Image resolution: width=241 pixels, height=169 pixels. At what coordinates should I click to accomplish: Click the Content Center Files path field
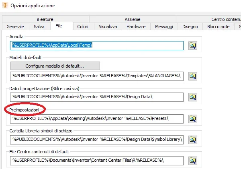tap(97, 161)
